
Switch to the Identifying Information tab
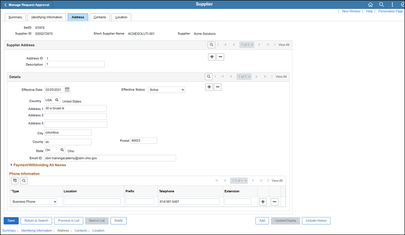[47, 17]
